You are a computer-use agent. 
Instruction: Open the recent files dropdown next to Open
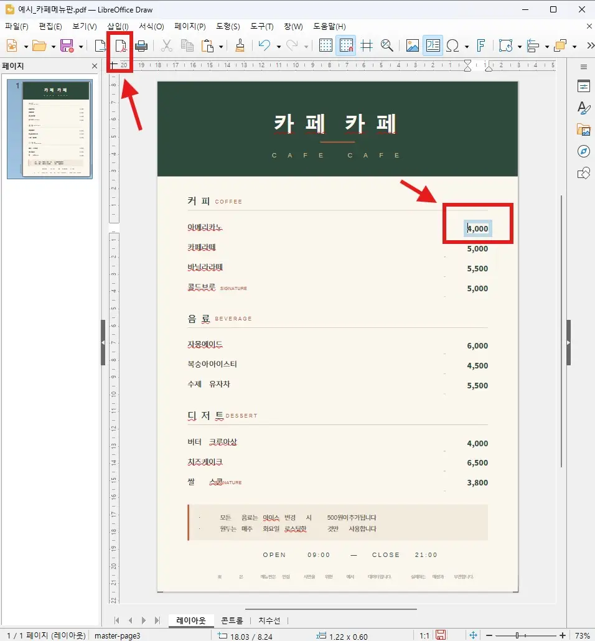(x=54, y=47)
